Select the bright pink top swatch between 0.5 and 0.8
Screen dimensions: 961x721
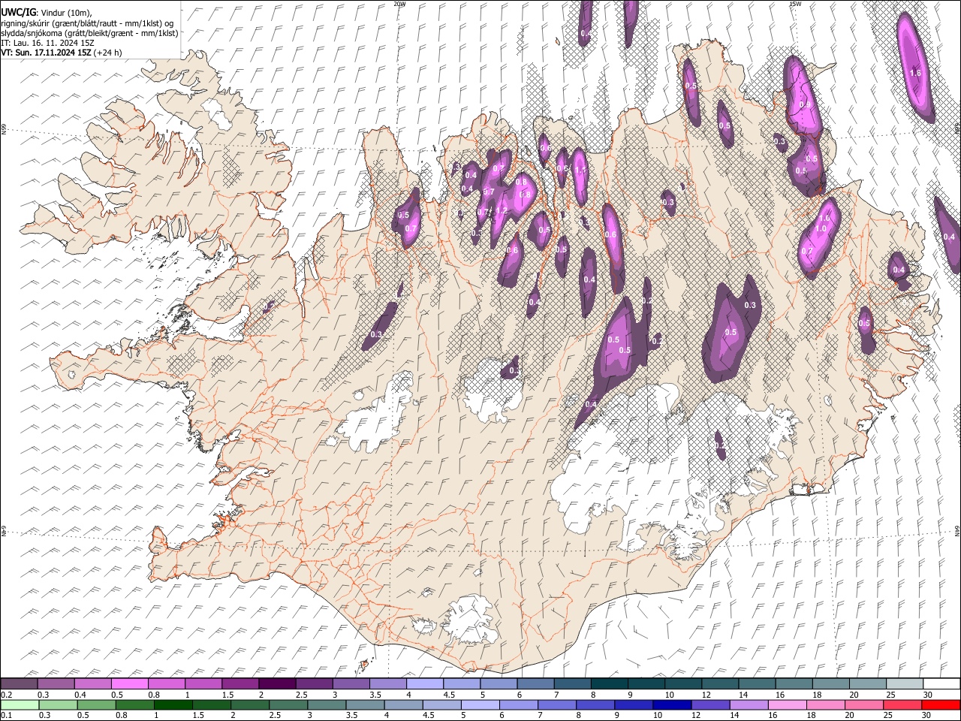tap(130, 684)
